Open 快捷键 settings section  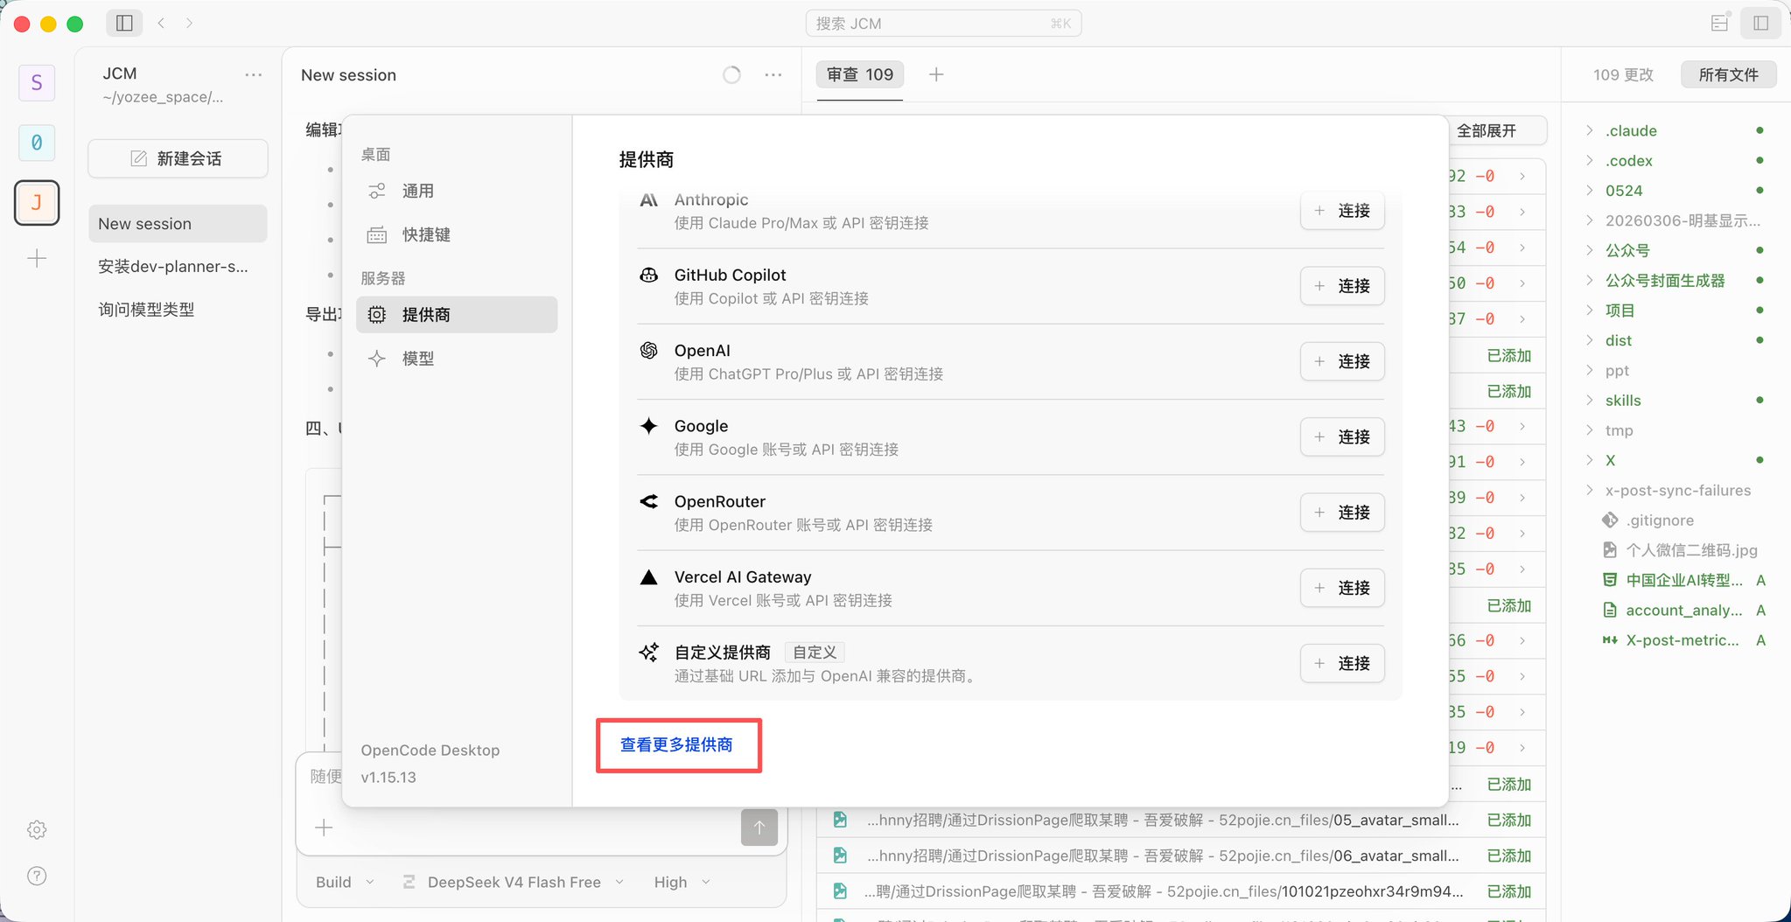457,235
